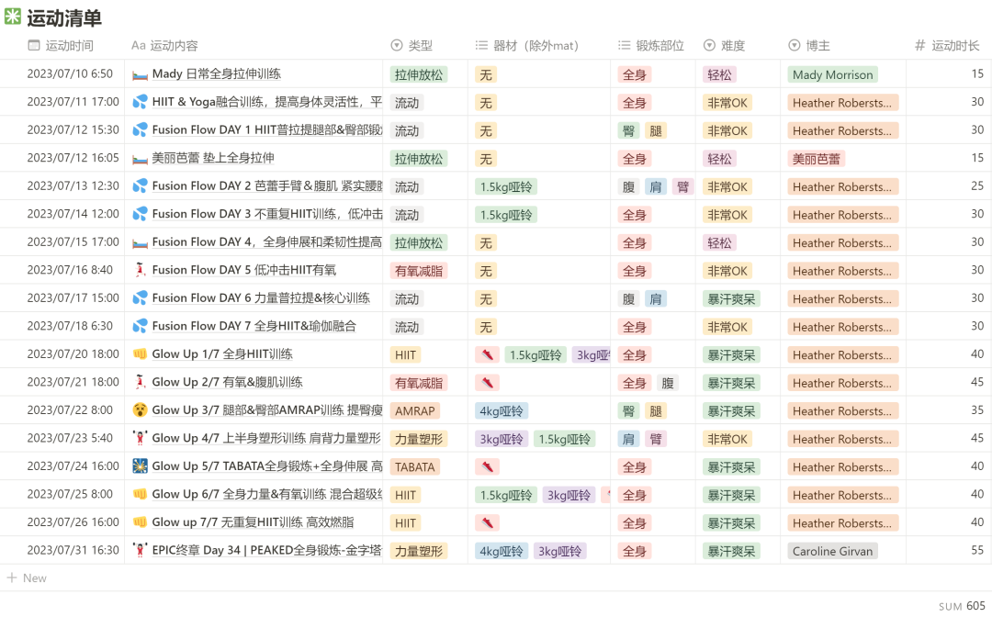Screen dimensions: 992x617
Task: Add a new row with the New button
Action: point(27,578)
